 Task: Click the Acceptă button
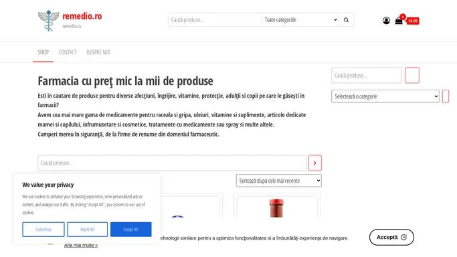[391, 237]
